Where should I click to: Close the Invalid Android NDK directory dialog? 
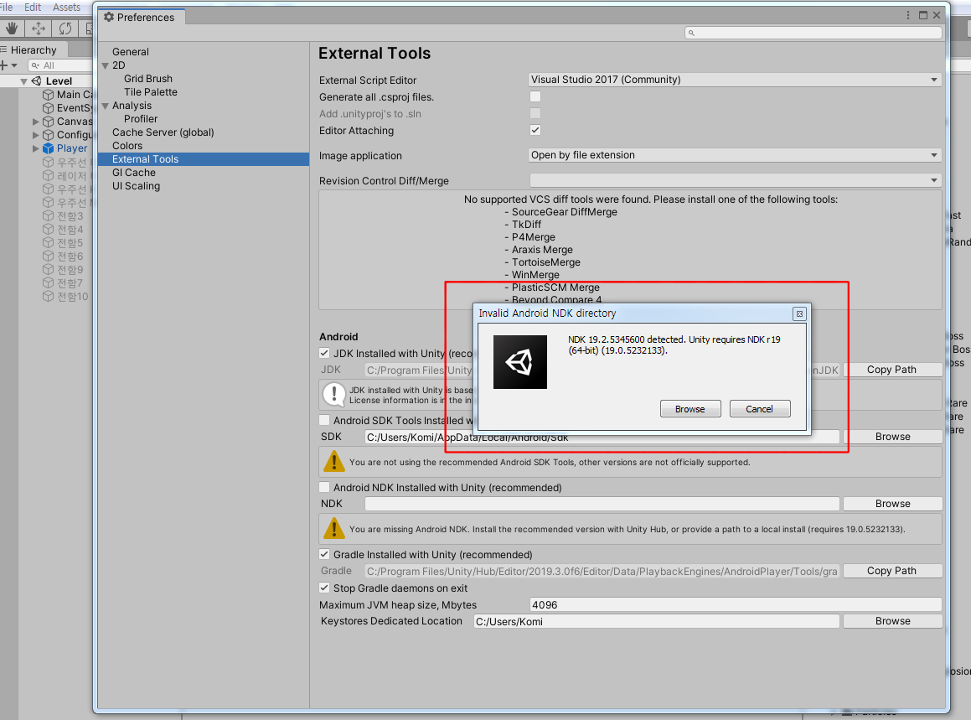799,314
